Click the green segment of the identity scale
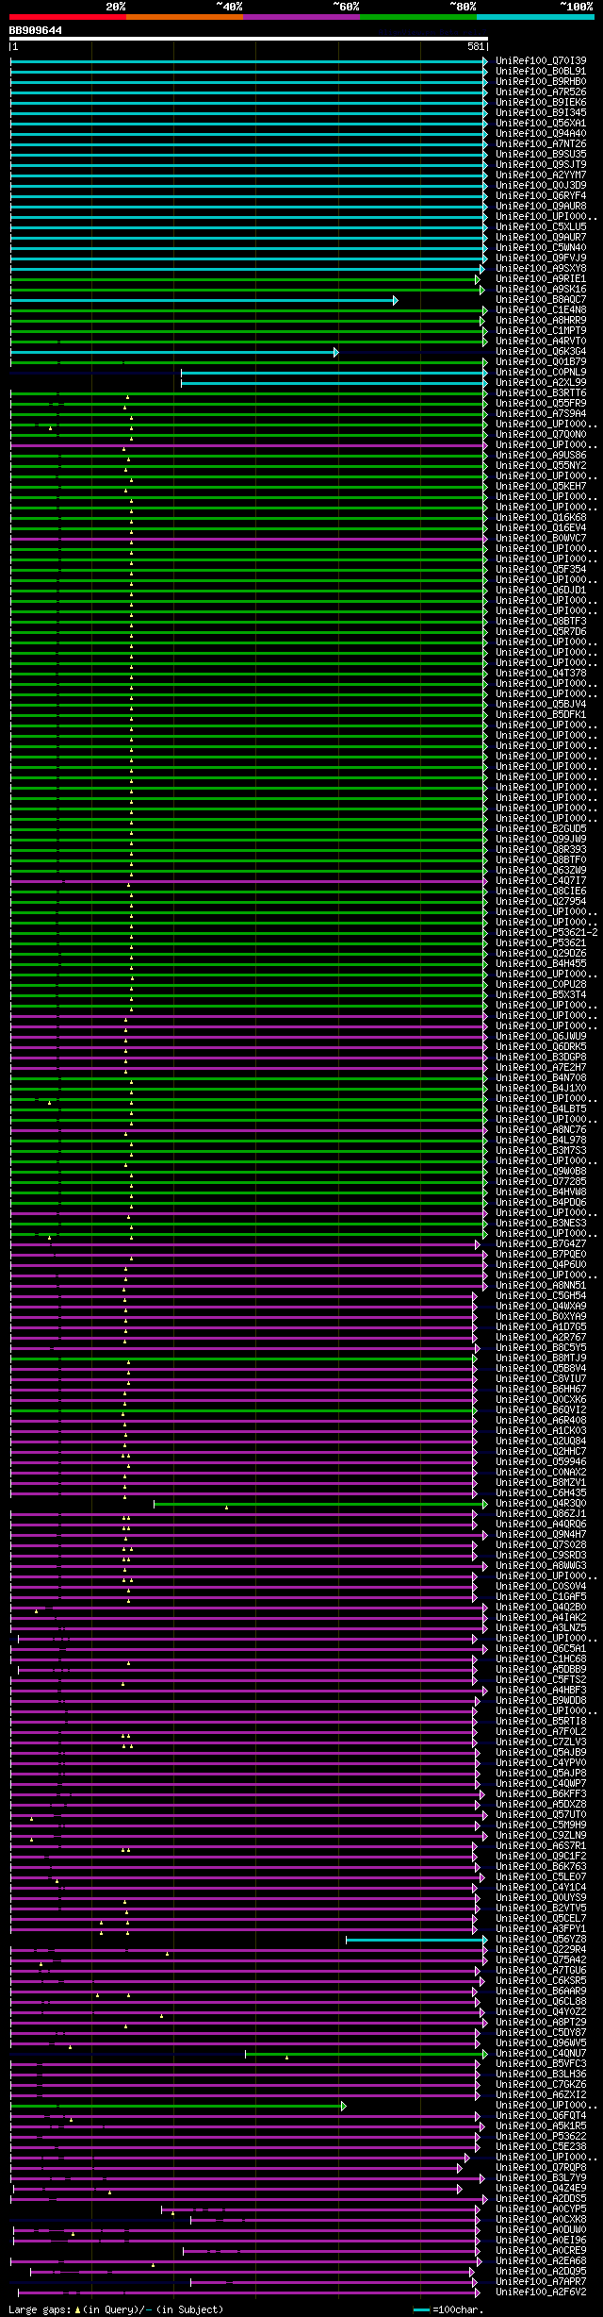This screenshot has height=2317, width=603. (x=418, y=17)
